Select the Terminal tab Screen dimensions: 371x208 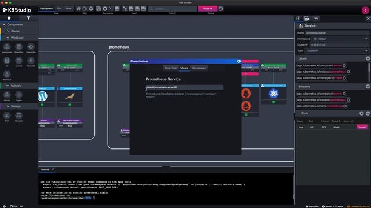(x=45, y=169)
